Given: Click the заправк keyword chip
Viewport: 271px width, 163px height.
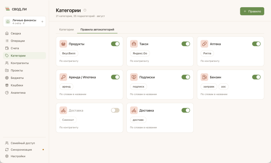Looking at the screenshot, I should click(209, 87).
